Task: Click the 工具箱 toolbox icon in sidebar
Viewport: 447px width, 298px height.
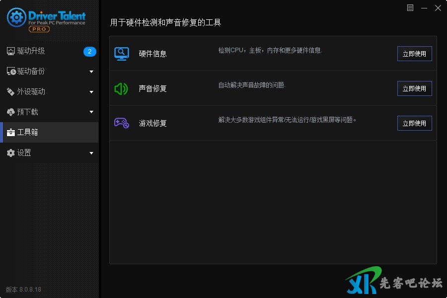Action: 11,133
